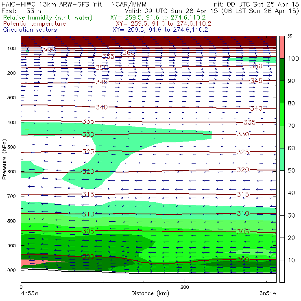Viewport: 301px width, 301px height.
Task: Select the blue 'Circulation vectors' legend label
Action: click(x=30, y=30)
